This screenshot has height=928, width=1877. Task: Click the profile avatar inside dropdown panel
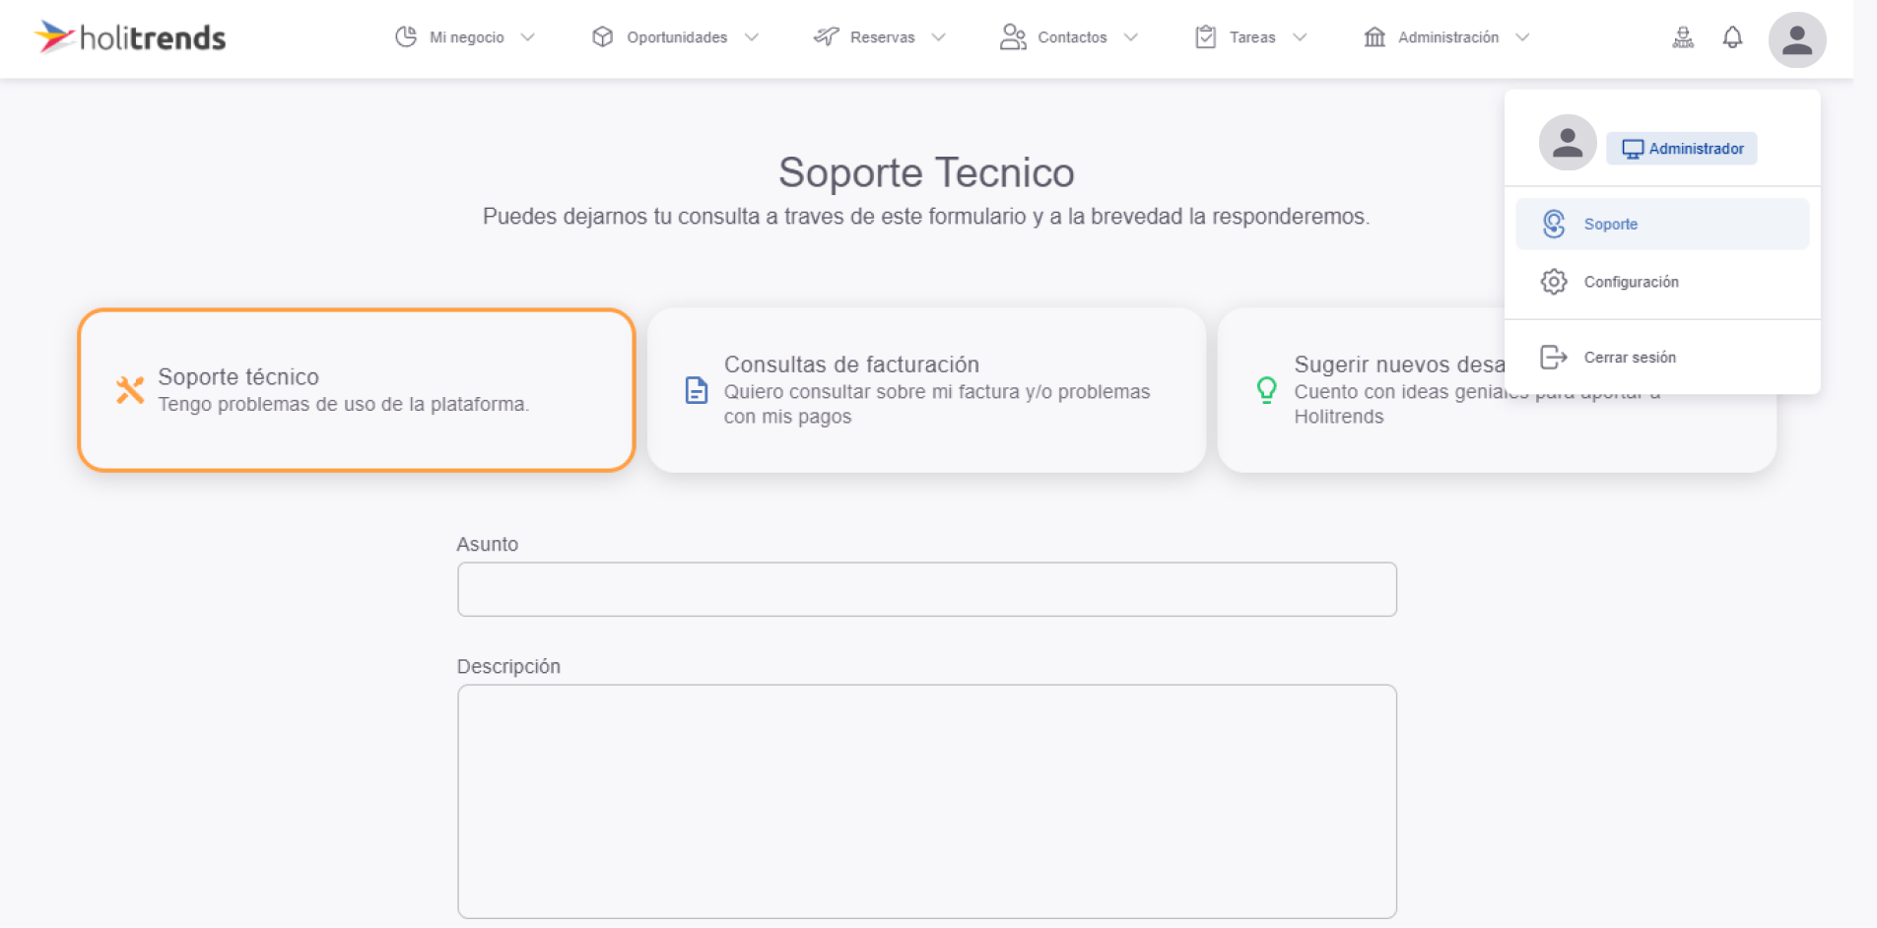[1568, 143]
